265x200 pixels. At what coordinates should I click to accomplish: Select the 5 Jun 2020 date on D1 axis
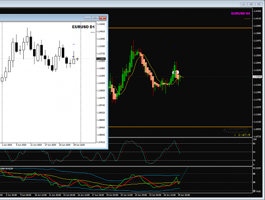21,145
